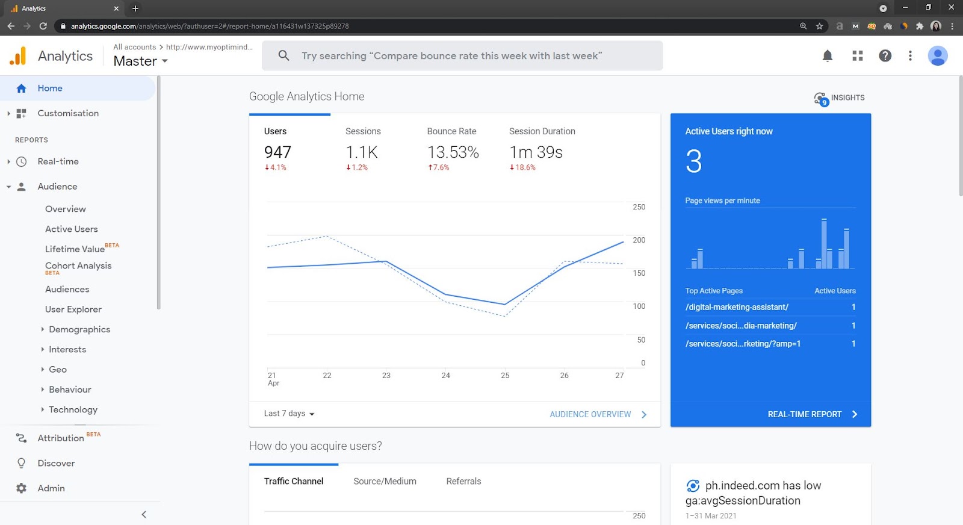Click the sidebar scrollbar

[x=158, y=193]
